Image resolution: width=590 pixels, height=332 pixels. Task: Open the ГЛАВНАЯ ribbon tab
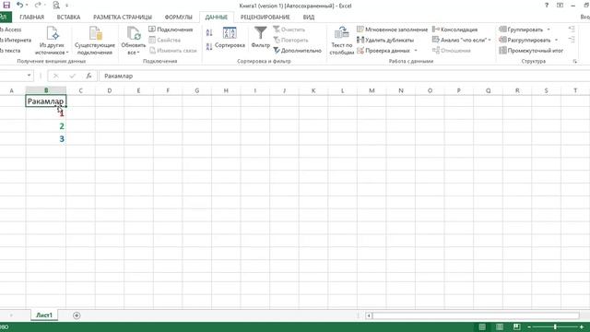[32, 18]
